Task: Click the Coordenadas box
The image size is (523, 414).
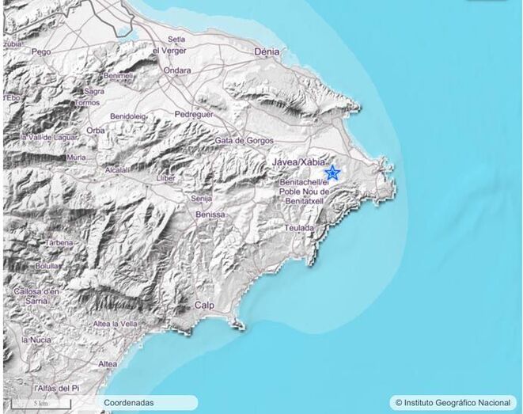Action: tap(148, 403)
